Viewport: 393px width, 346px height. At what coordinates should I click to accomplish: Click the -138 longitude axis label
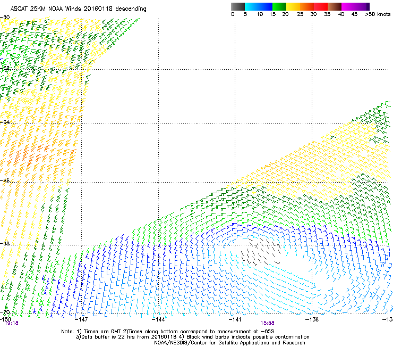pos(312,319)
